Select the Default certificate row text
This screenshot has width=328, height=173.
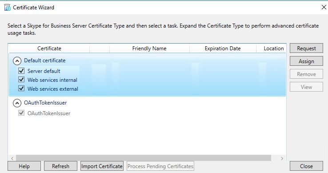pos(45,60)
